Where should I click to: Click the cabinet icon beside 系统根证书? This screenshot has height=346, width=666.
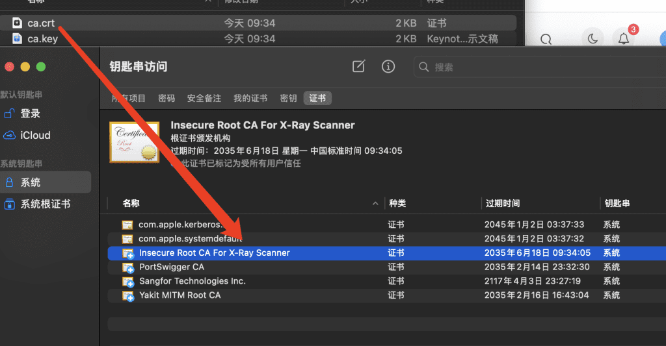click(x=9, y=204)
